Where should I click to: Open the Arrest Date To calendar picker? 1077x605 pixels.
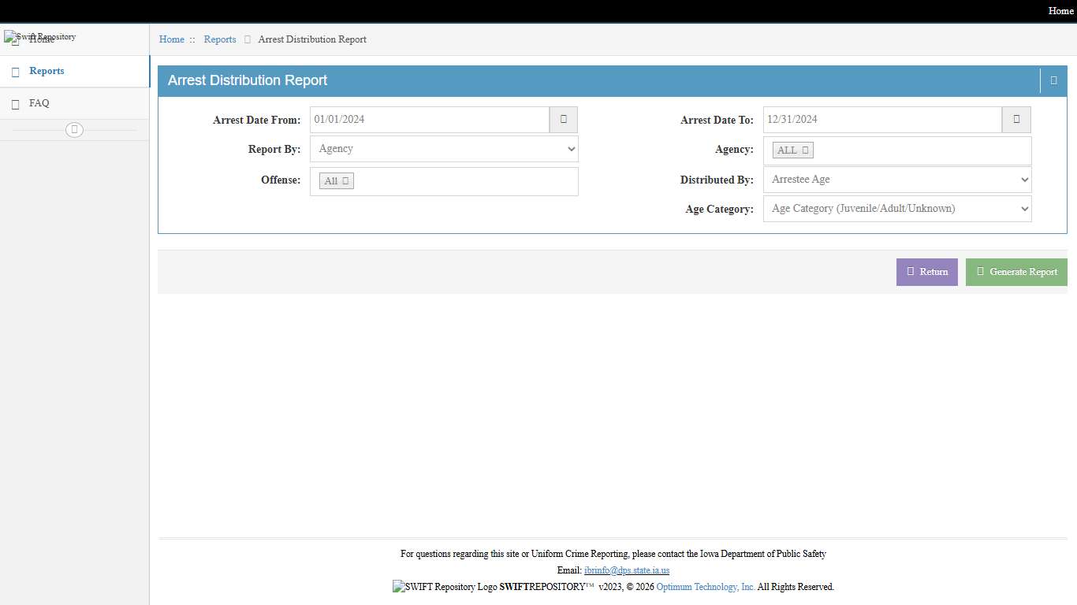[x=1016, y=120]
